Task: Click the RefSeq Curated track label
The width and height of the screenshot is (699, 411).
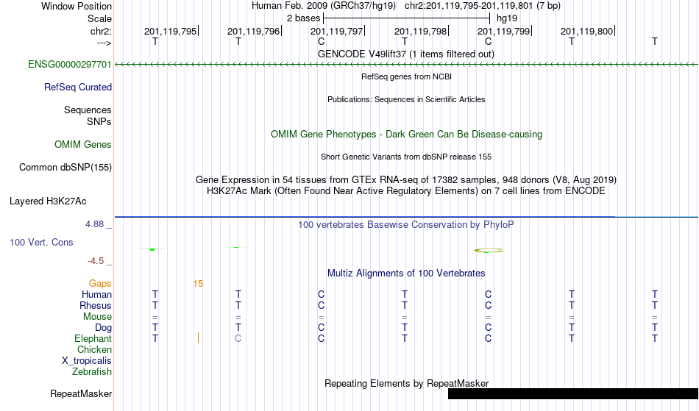Action: [78, 87]
